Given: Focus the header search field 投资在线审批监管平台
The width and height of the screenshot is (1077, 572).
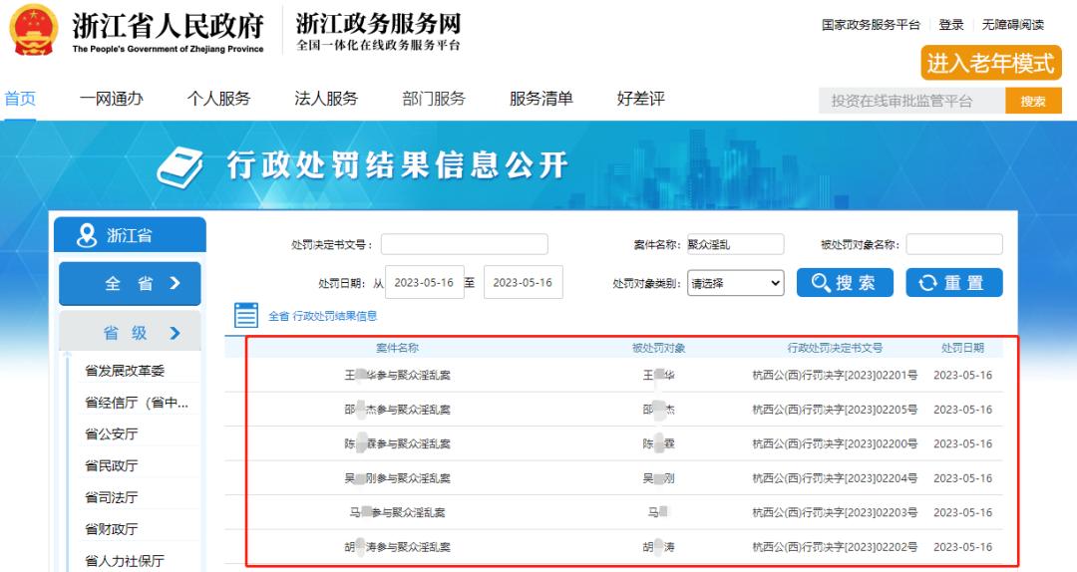Looking at the screenshot, I should [x=911, y=101].
